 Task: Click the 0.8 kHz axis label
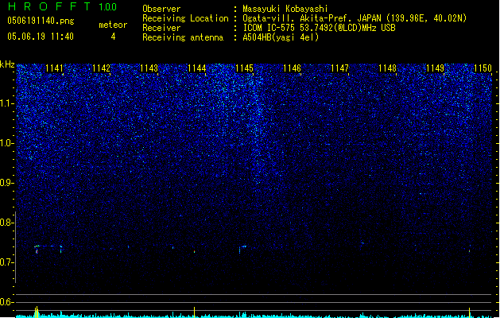pos(6,223)
